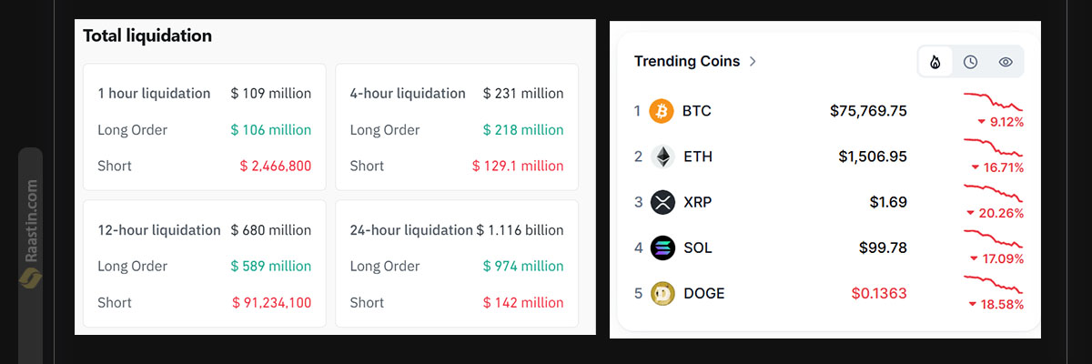Switch to the clock recent icon
Screen dimensions: 1092x364
[971, 62]
